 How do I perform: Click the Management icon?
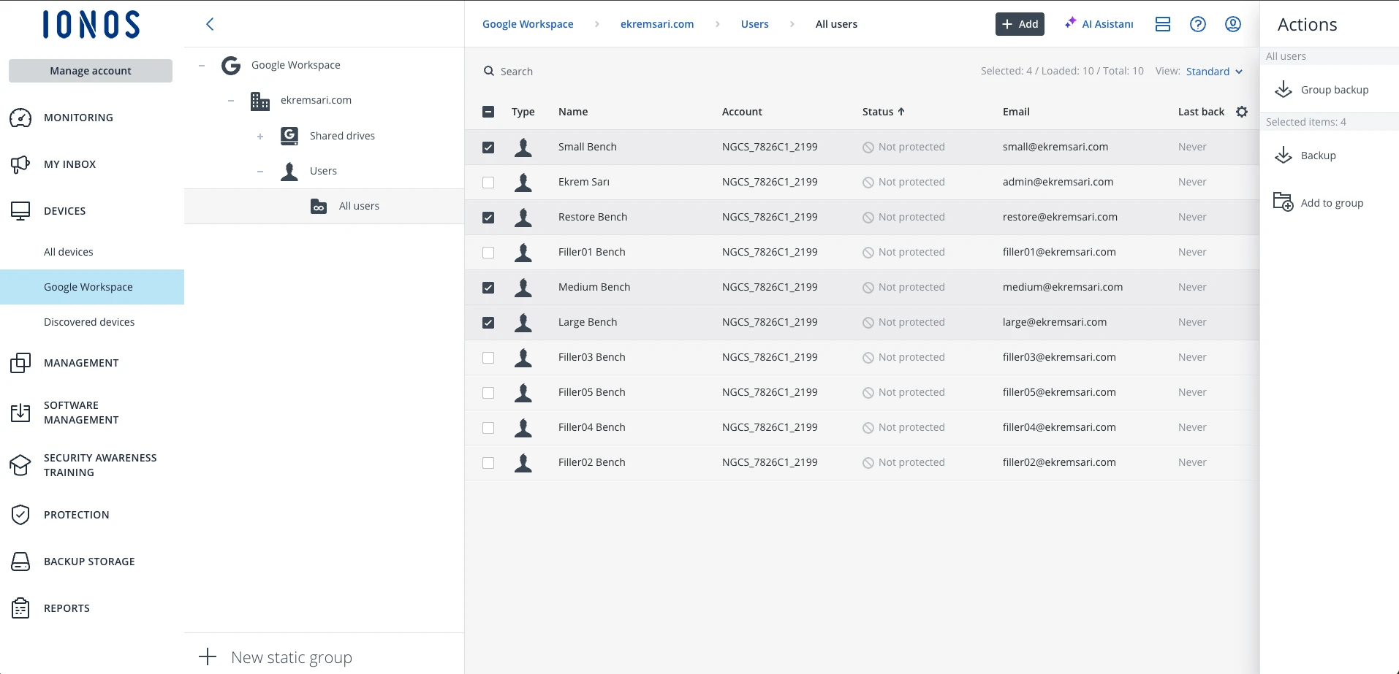[20, 363]
